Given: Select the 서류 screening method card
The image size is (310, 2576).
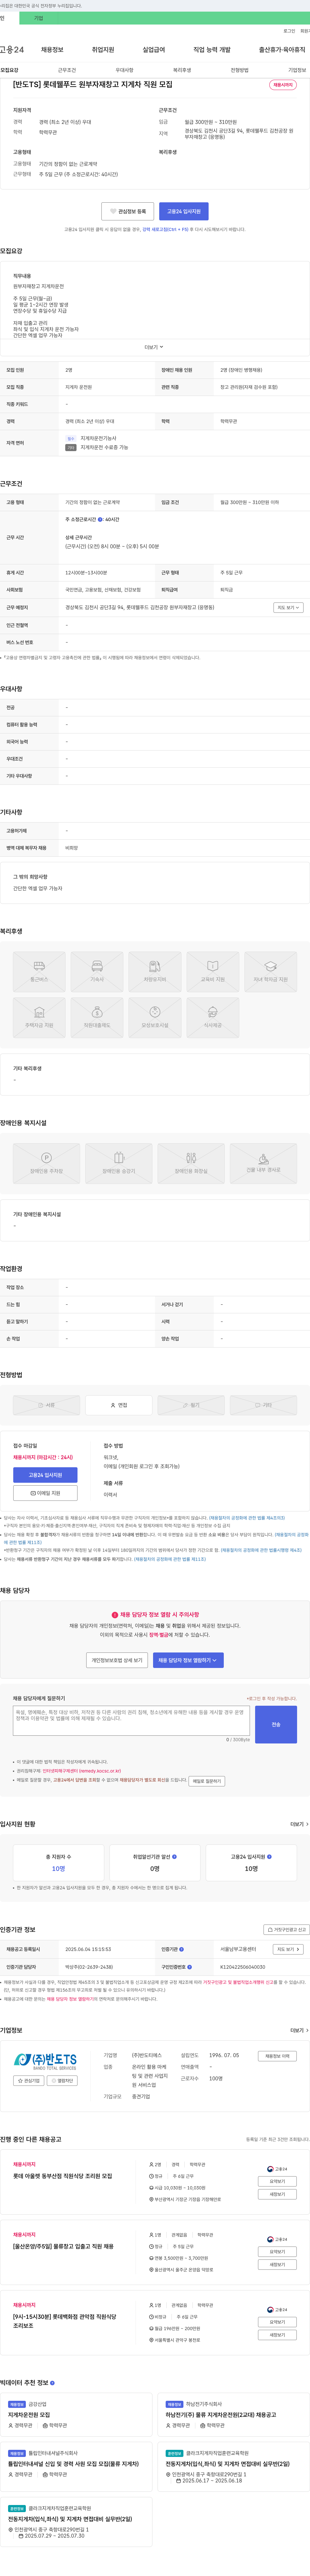Looking at the screenshot, I should click(x=46, y=1405).
